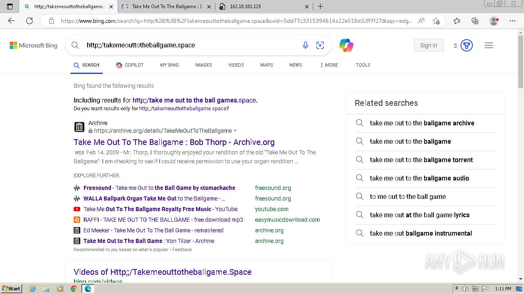
Task: Click the Archive site favicon
Action: [x=79, y=127]
